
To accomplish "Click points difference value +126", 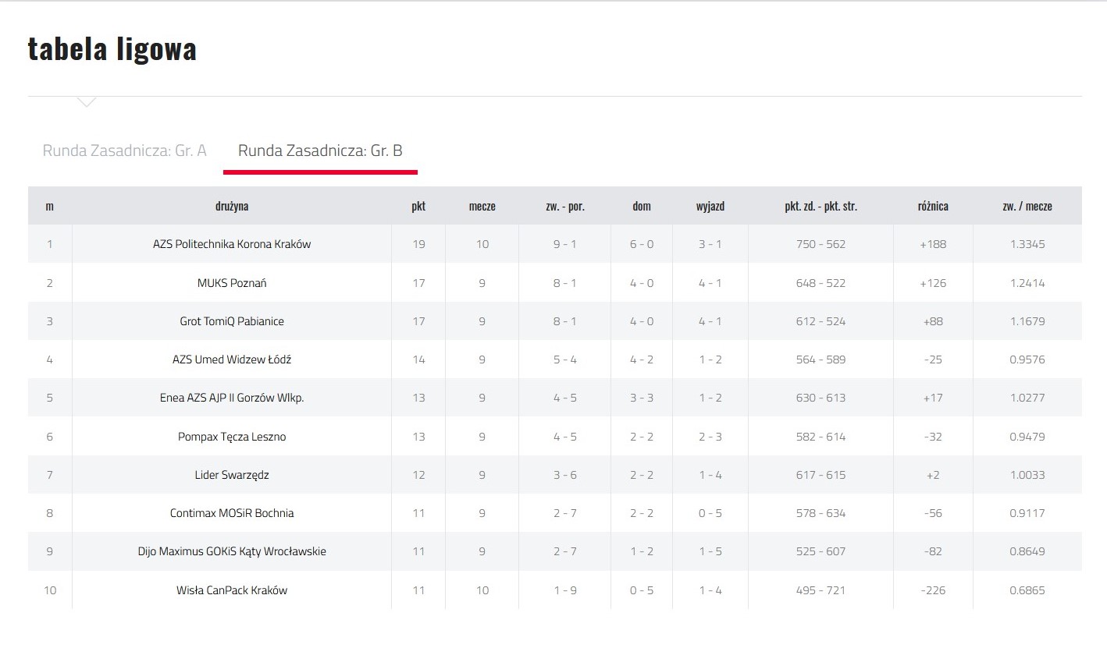I will click(933, 283).
